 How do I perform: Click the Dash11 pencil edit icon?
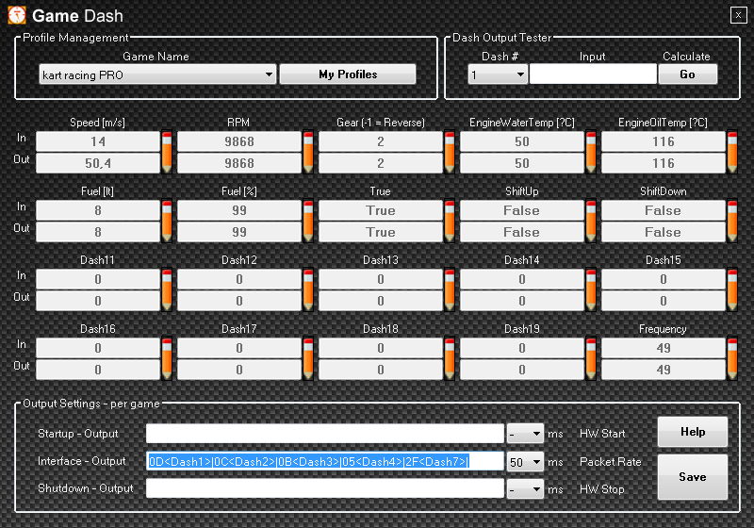167,289
